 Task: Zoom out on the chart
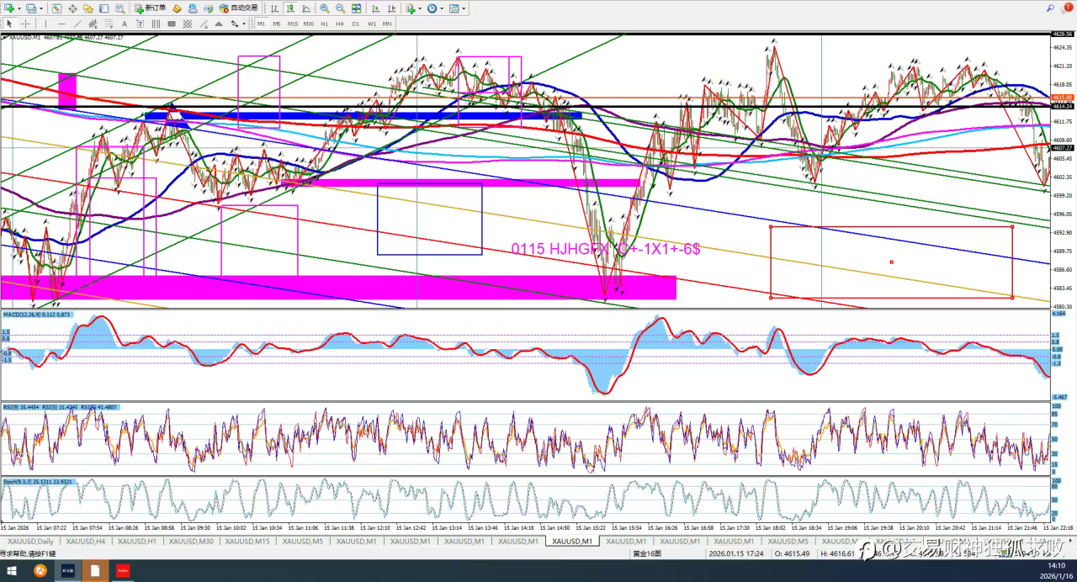point(340,8)
